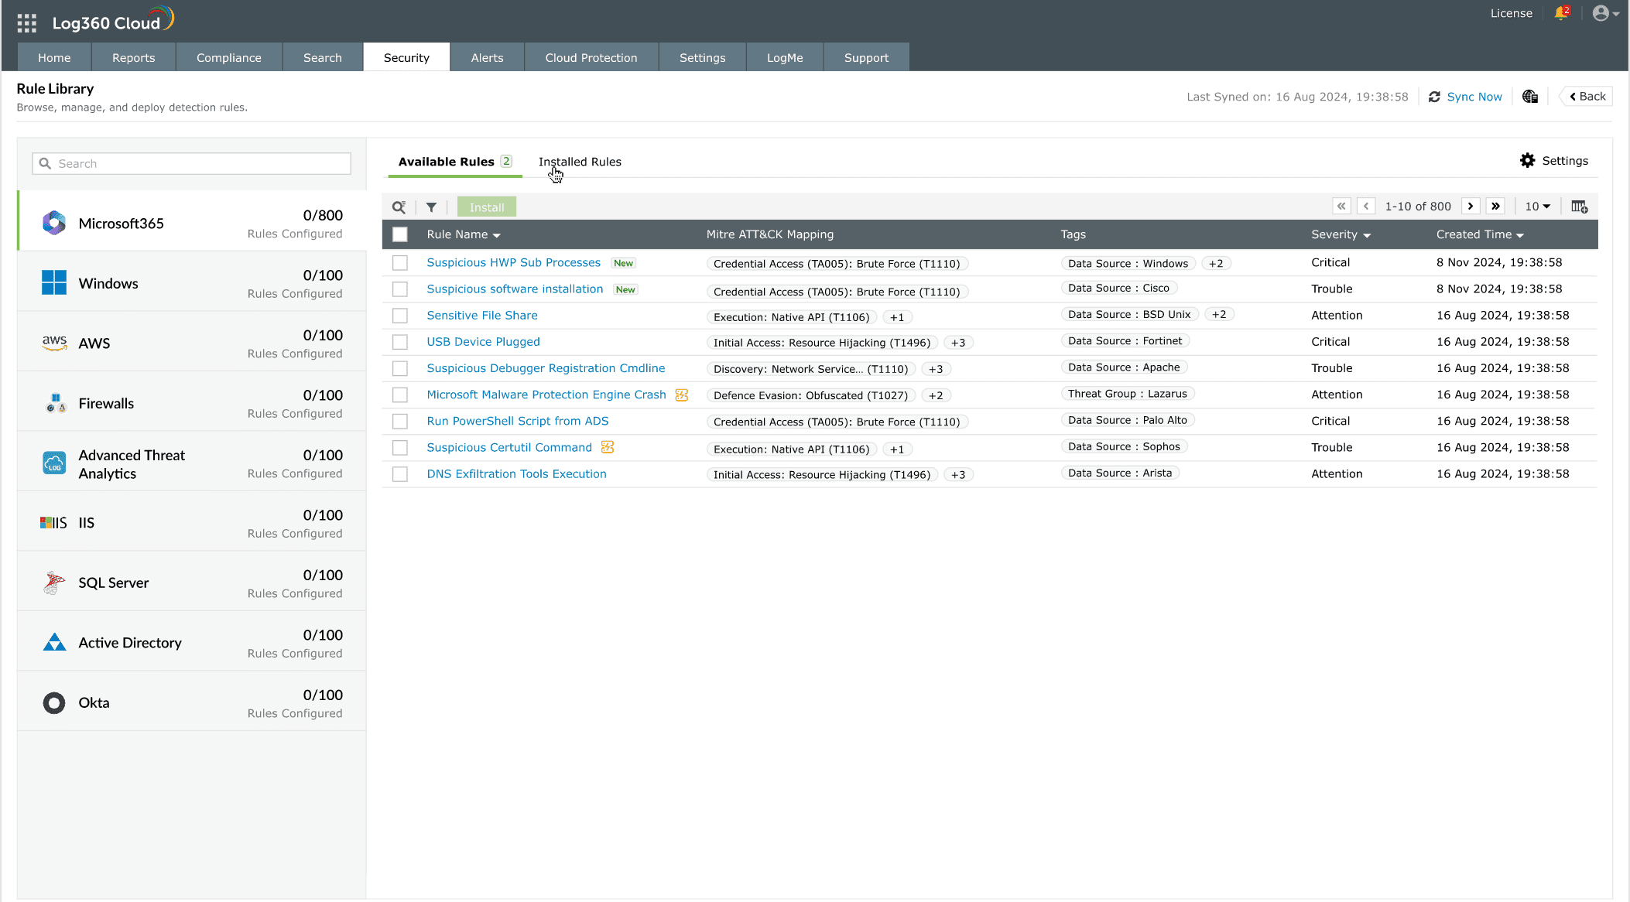
Task: Open the rows-per-page dropdown showing 10
Action: tap(1537, 207)
